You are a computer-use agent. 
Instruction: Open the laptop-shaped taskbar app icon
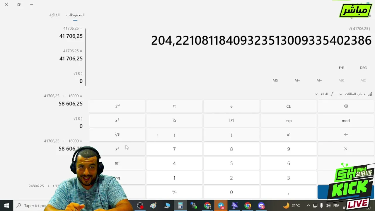point(167,206)
